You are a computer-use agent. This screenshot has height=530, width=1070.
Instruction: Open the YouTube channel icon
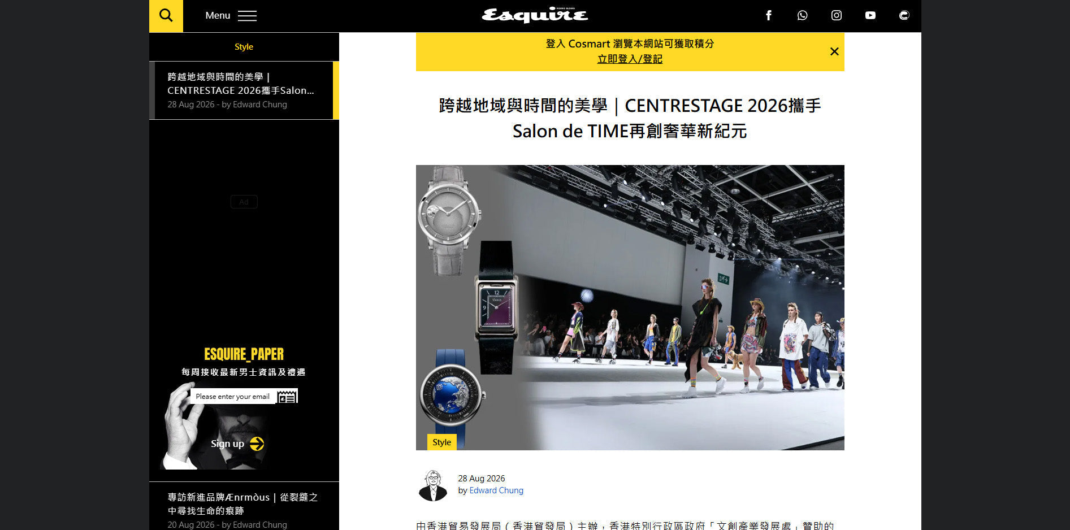870,16
